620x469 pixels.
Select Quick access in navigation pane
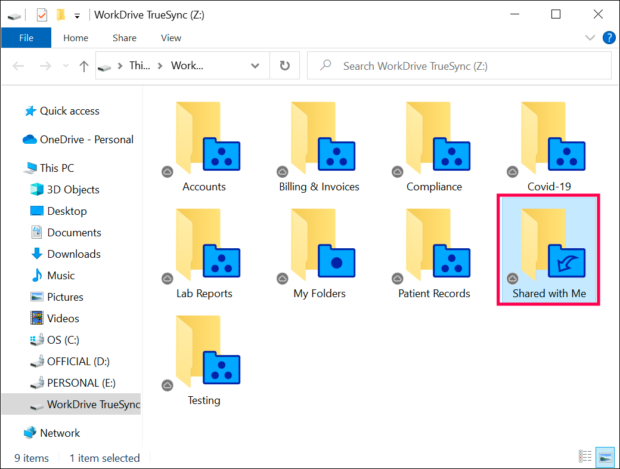70,111
